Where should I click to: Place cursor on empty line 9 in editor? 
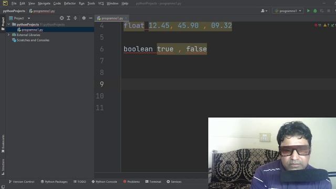tap(228, 84)
